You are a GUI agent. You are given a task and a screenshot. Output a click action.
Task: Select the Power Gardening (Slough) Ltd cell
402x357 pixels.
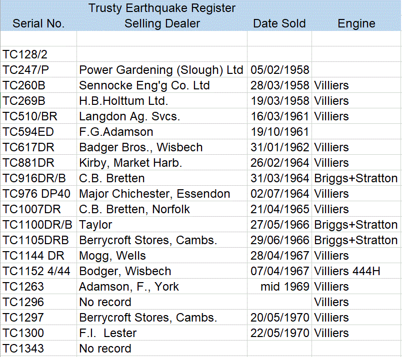tap(161, 70)
